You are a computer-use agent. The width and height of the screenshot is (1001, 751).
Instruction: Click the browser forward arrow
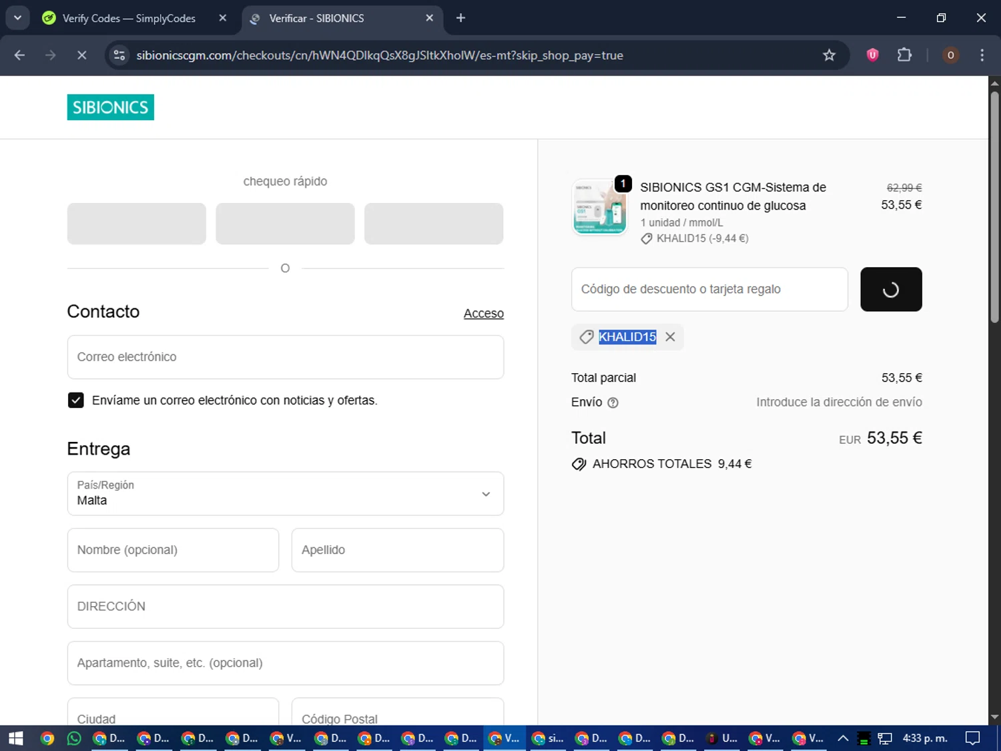(51, 55)
